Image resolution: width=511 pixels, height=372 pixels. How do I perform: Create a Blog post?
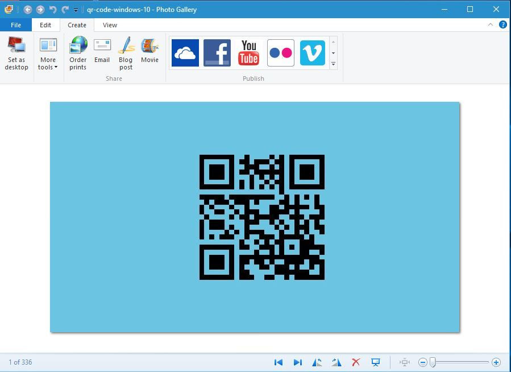tap(126, 53)
